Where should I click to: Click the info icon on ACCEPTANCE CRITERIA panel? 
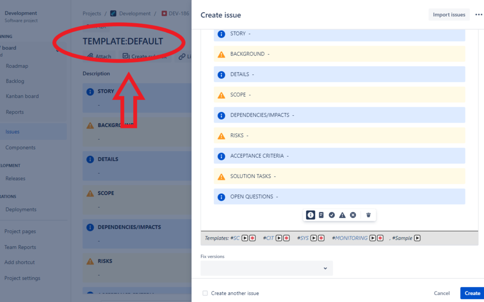[222, 156]
